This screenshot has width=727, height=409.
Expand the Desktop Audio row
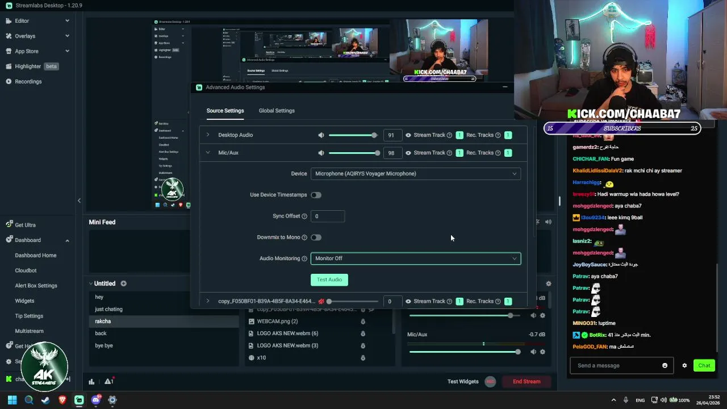coord(208,135)
